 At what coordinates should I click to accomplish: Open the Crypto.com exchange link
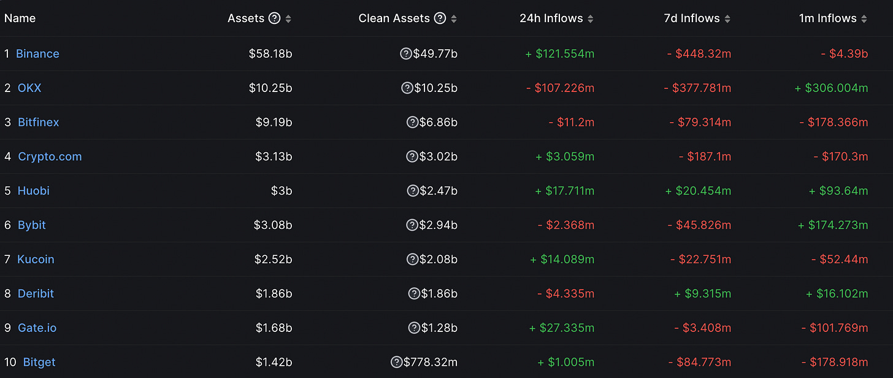(x=50, y=156)
